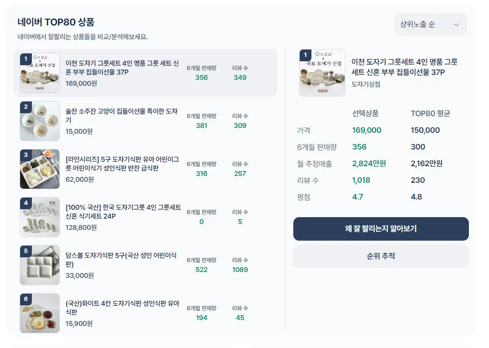Select rank 2 cat soju cup thumbnail
This screenshot has height=348, width=489.
40,121
